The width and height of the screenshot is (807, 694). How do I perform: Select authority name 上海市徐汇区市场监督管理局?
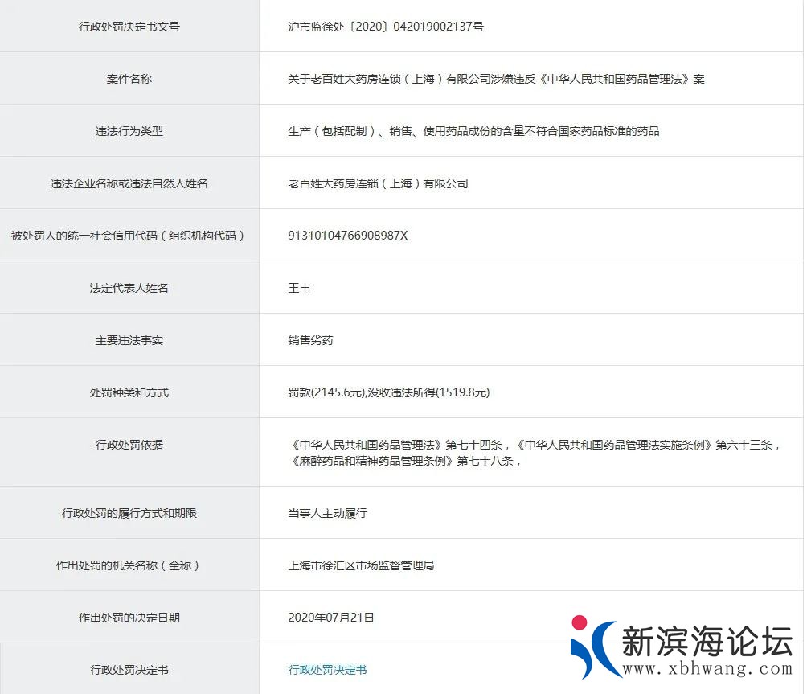click(361, 565)
